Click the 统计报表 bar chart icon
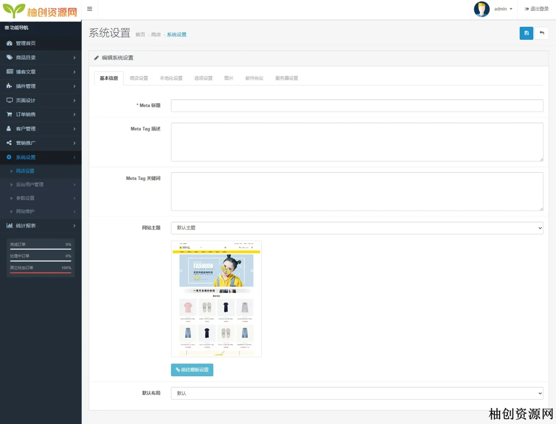 [x=9, y=226]
